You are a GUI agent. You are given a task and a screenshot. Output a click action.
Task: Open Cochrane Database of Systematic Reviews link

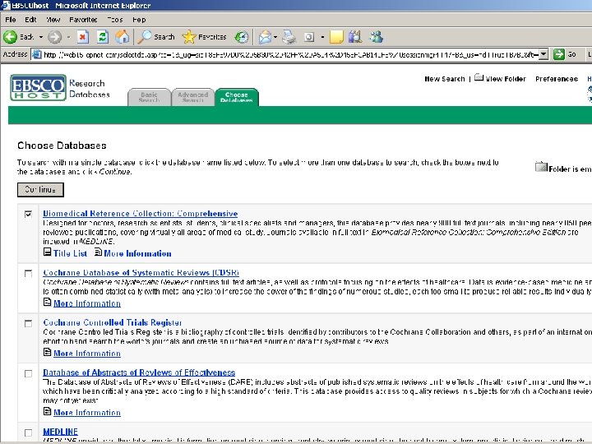pyautogui.click(x=141, y=273)
